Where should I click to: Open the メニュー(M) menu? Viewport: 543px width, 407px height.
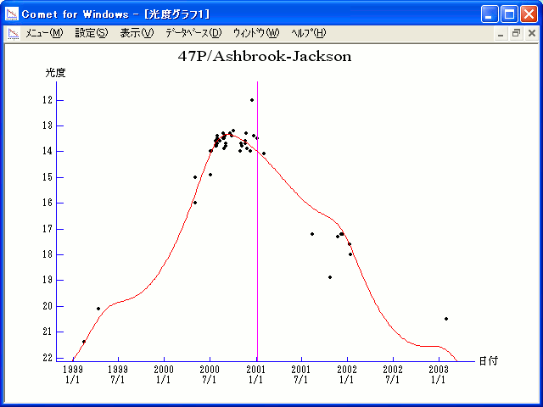[x=44, y=33]
